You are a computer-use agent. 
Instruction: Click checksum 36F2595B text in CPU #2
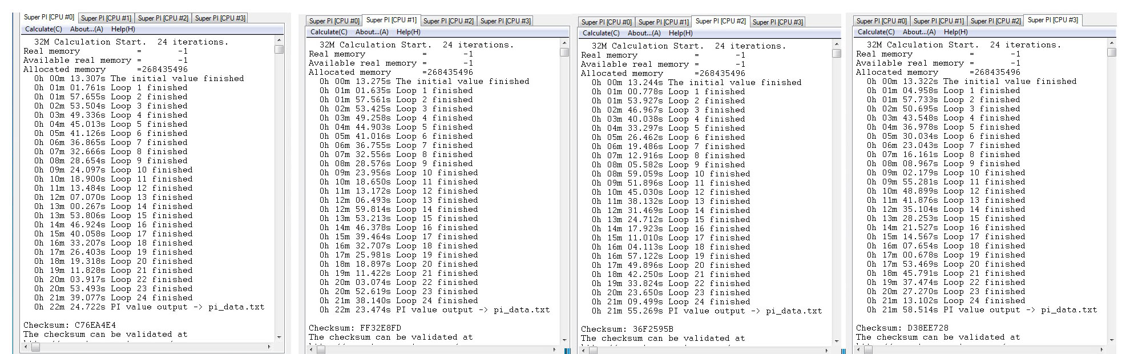[627, 329]
